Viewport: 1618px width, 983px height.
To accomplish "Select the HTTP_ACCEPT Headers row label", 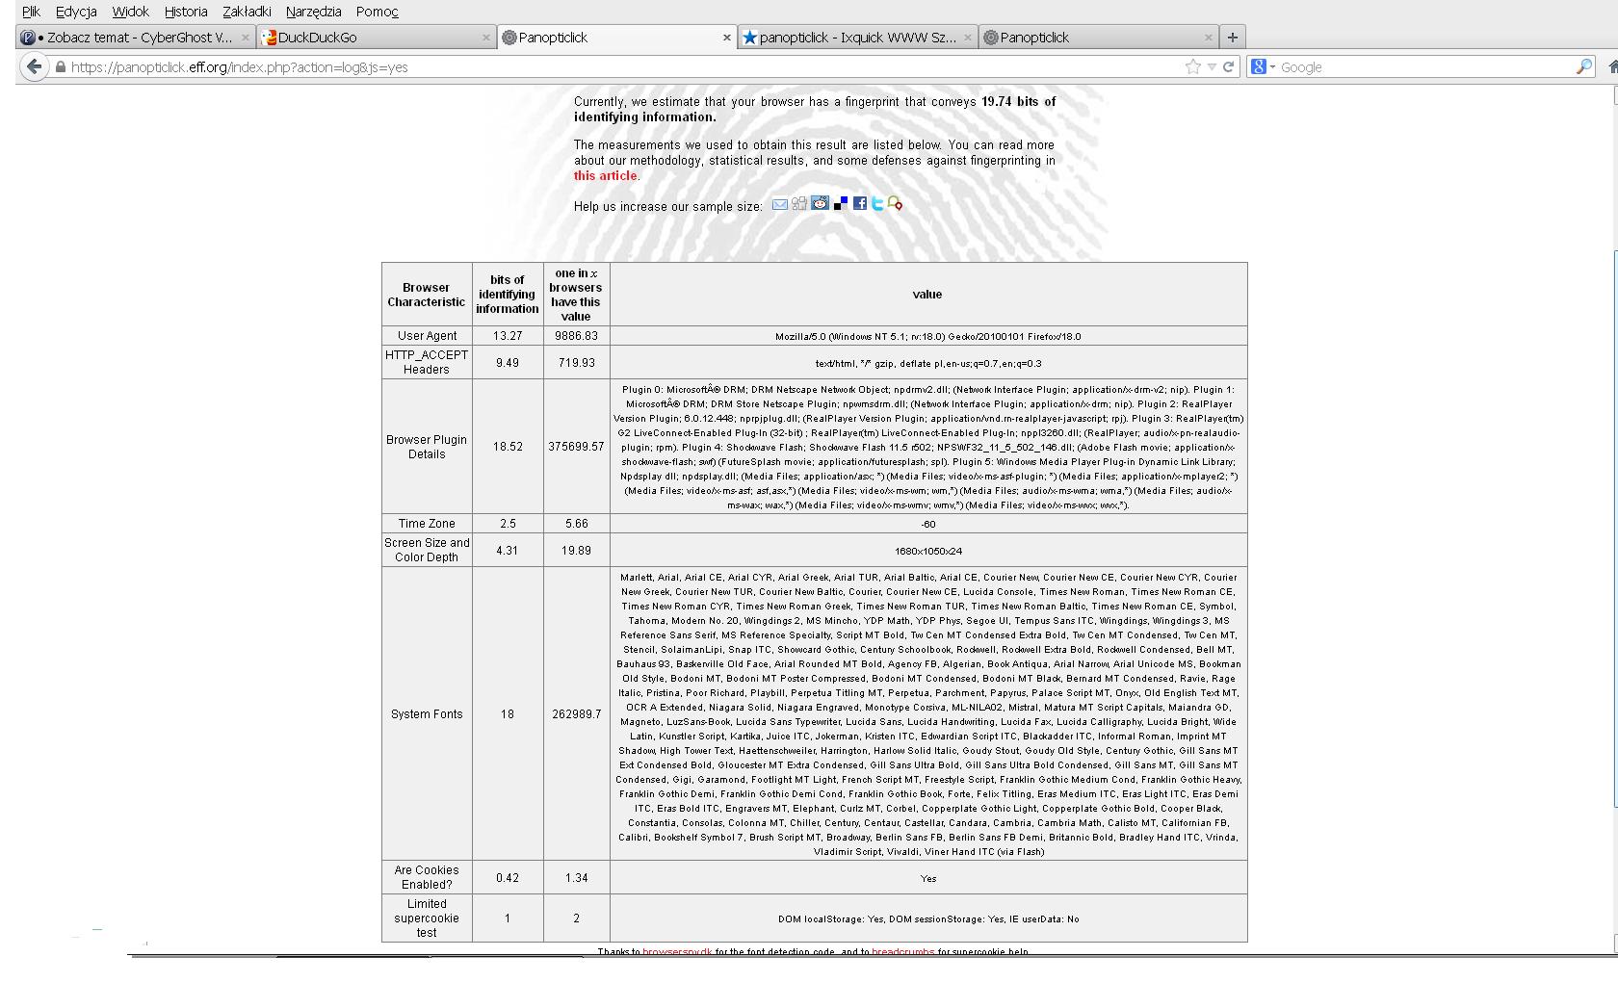I will 427,362.
